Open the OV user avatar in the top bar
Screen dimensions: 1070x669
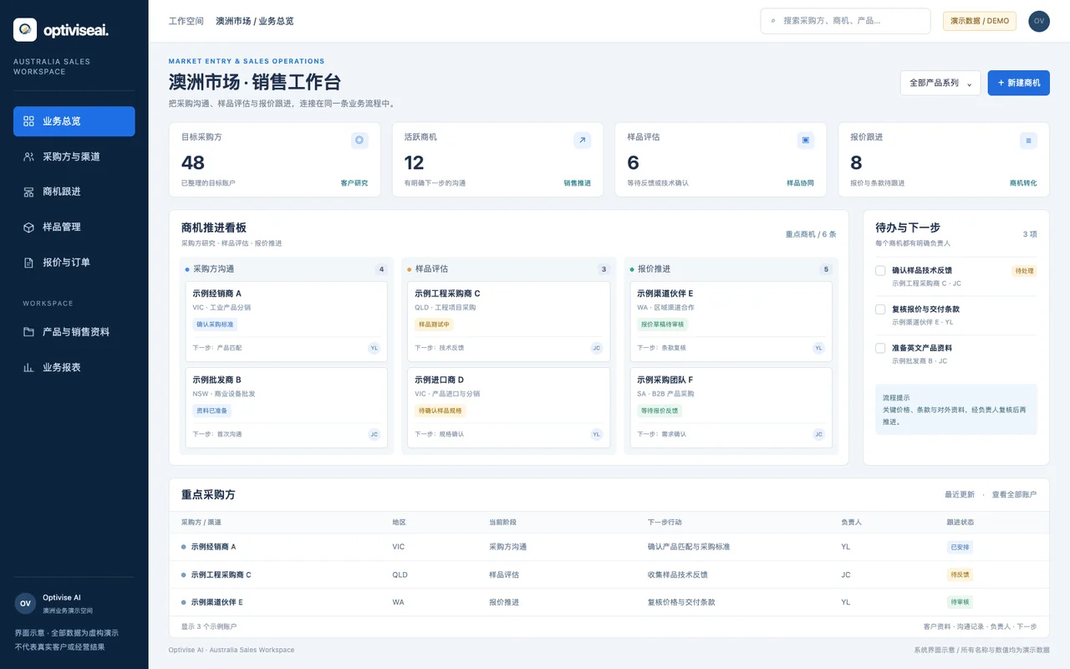[x=1039, y=21]
